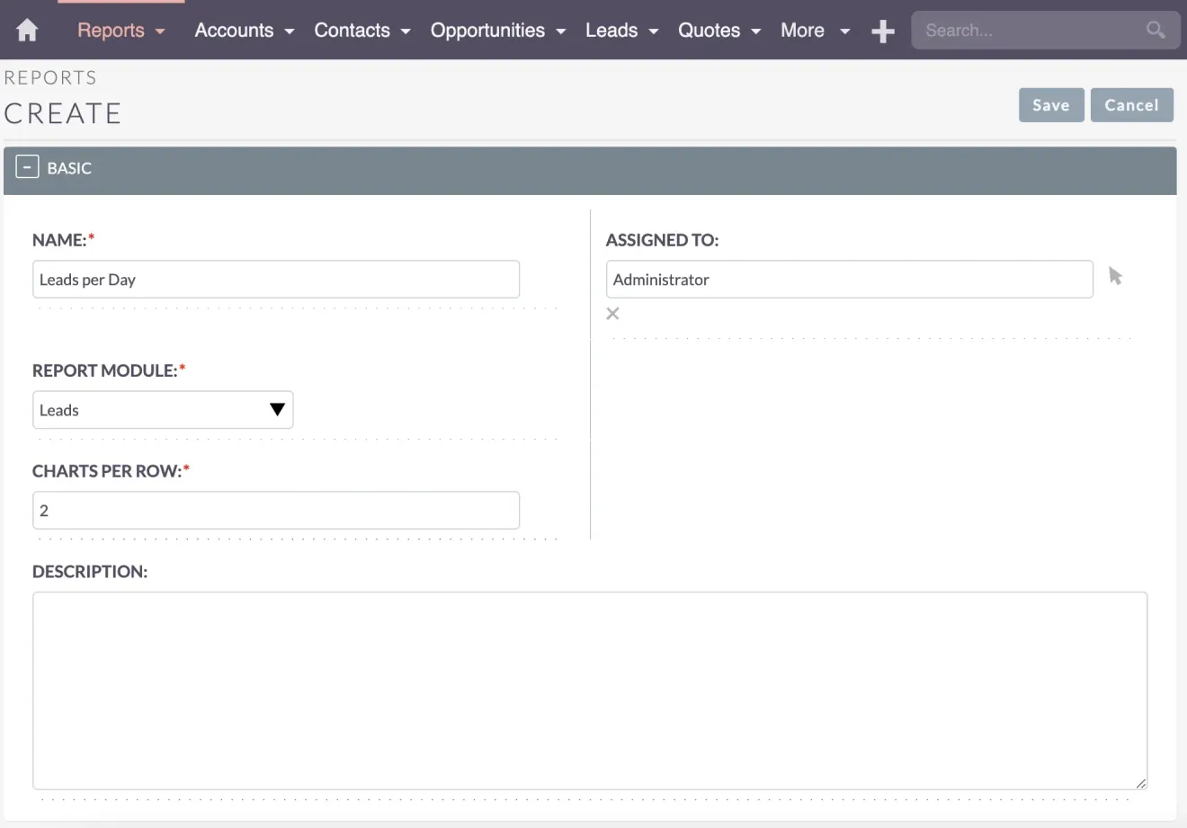Screen dimensions: 1187x828
Task: Click the Home icon in the navigation bar
Action: [26, 30]
